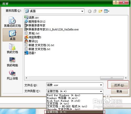
Task: Select the 其他).txt file icon
Action: pos(26,33)
